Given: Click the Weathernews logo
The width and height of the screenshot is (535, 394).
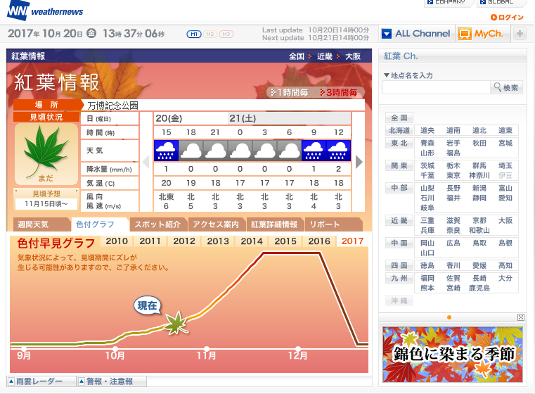Looking at the screenshot, I should click(45, 11).
